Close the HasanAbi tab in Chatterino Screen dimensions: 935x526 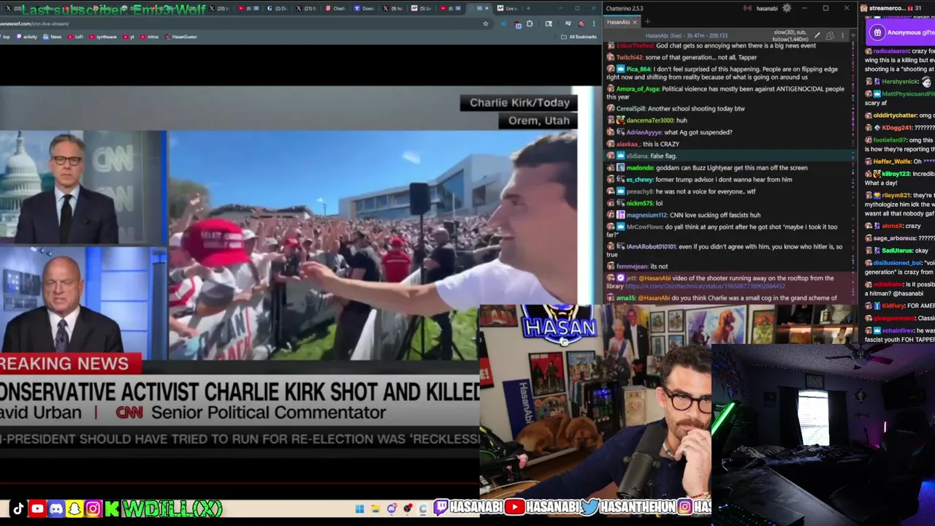click(635, 22)
